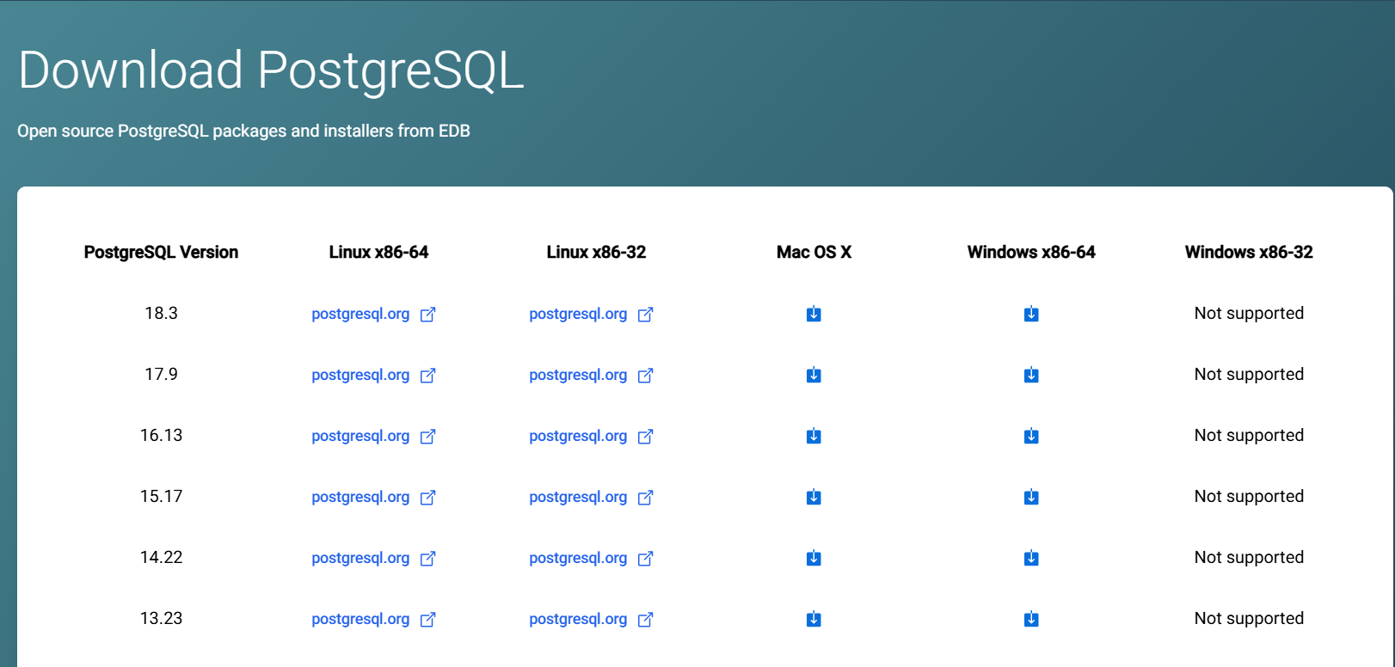
Task: Click Not supported in 13.23 row
Action: pos(1249,618)
